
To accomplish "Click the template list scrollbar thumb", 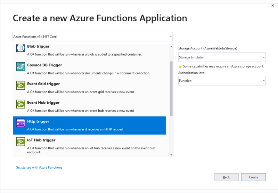I will pos(171,89).
